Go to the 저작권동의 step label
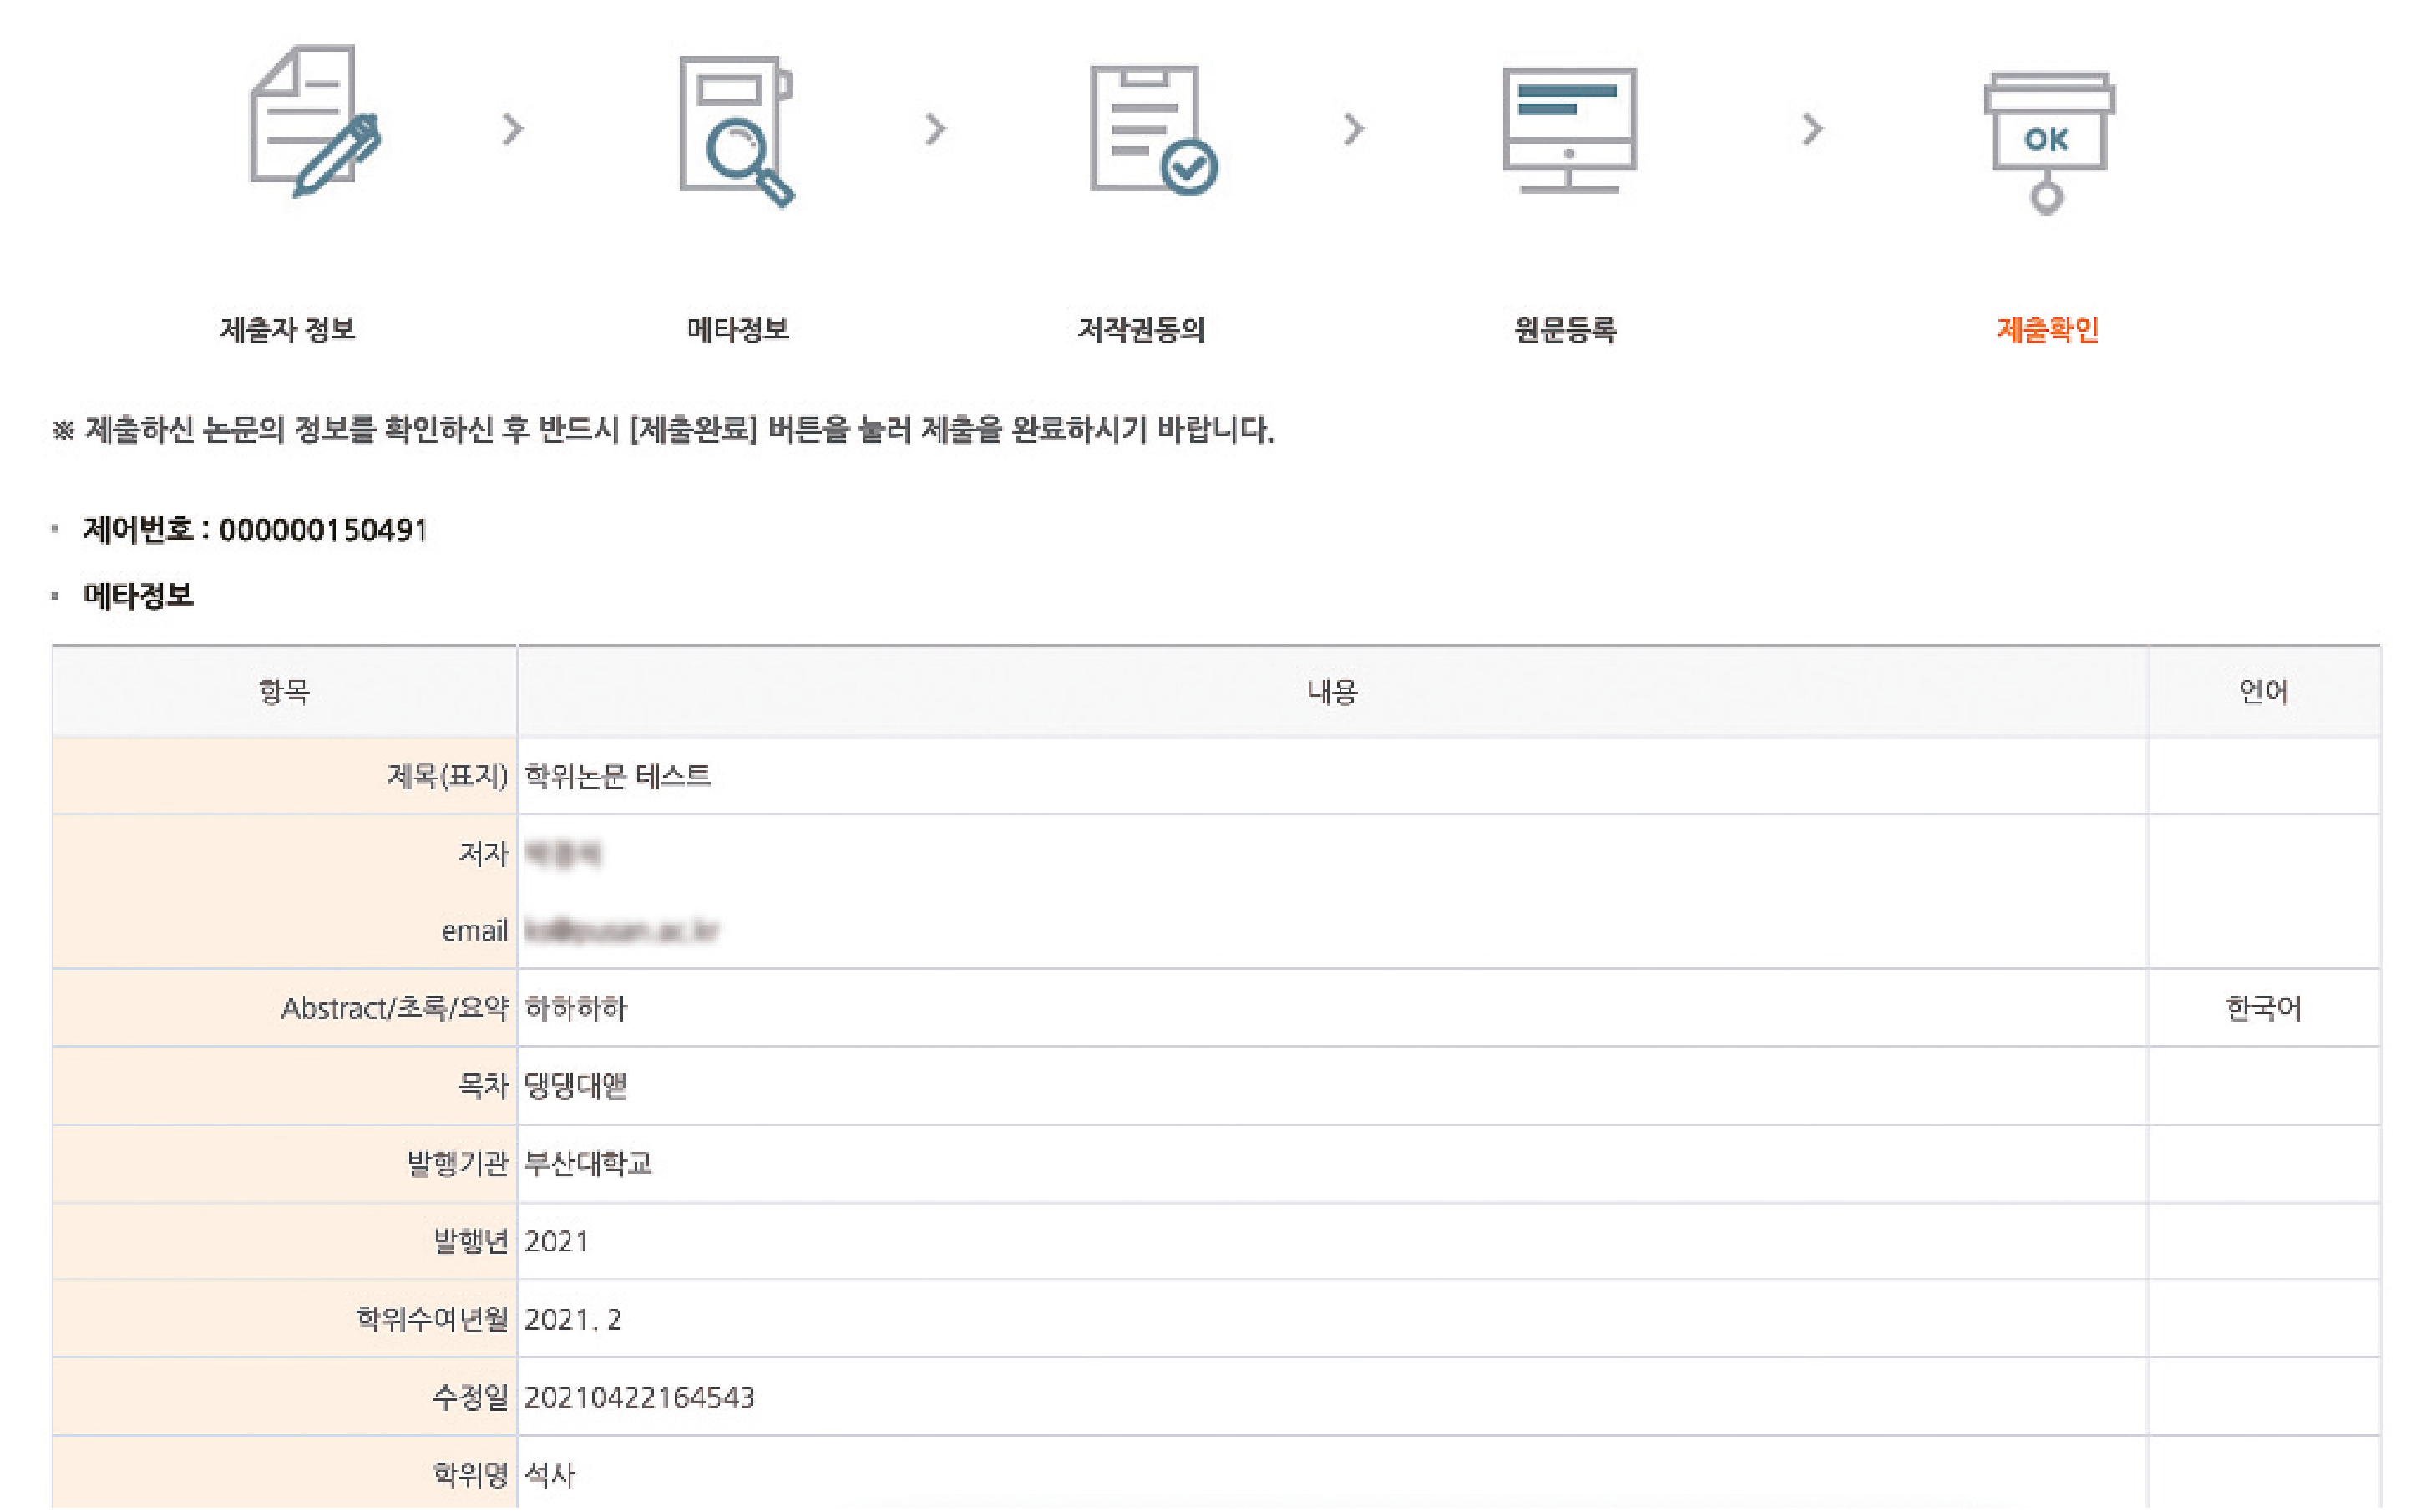Image resolution: width=2411 pixels, height=1512 pixels. [x=1142, y=329]
